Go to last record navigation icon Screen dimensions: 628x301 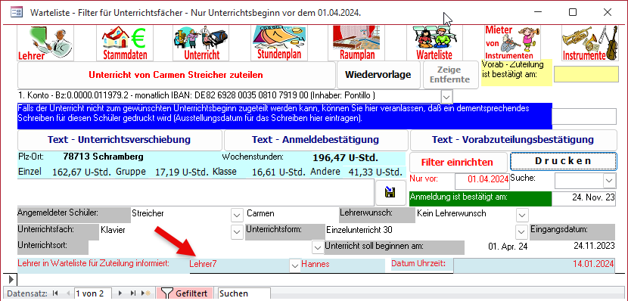[133, 293]
